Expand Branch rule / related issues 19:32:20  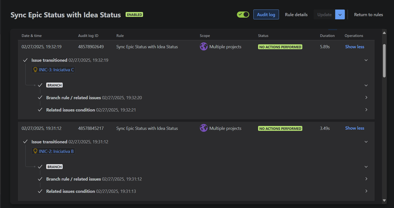pyautogui.click(x=366, y=98)
